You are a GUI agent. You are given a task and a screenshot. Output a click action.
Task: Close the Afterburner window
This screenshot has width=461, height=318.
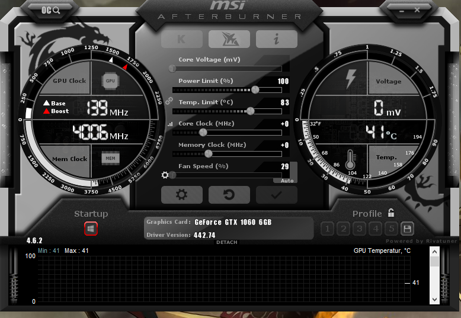(x=417, y=10)
